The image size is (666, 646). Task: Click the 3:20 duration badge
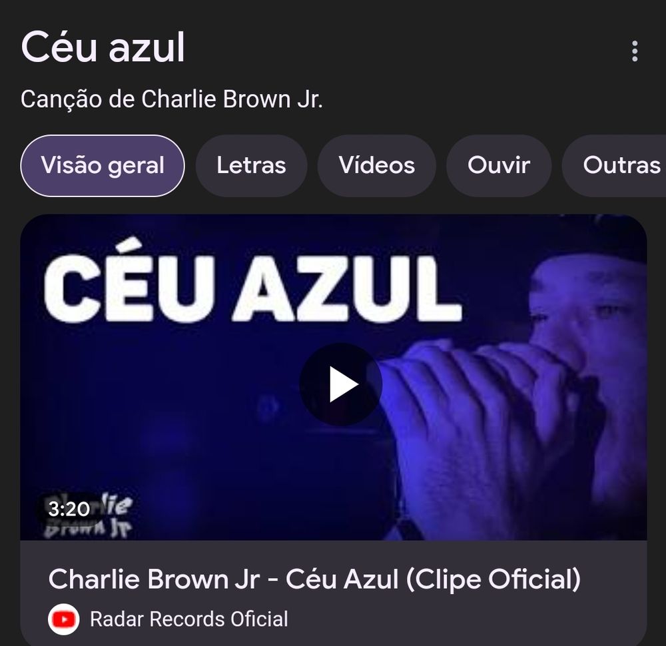click(69, 509)
